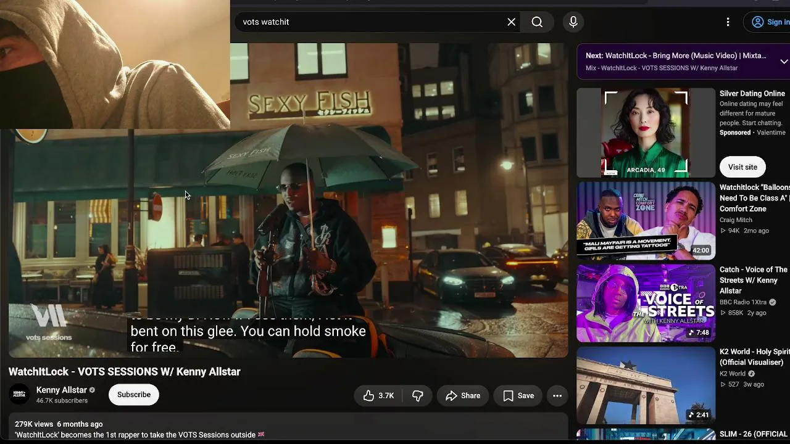790x444 pixels.
Task: Subscribe to Kenny Allstar channel
Action: [x=134, y=395]
